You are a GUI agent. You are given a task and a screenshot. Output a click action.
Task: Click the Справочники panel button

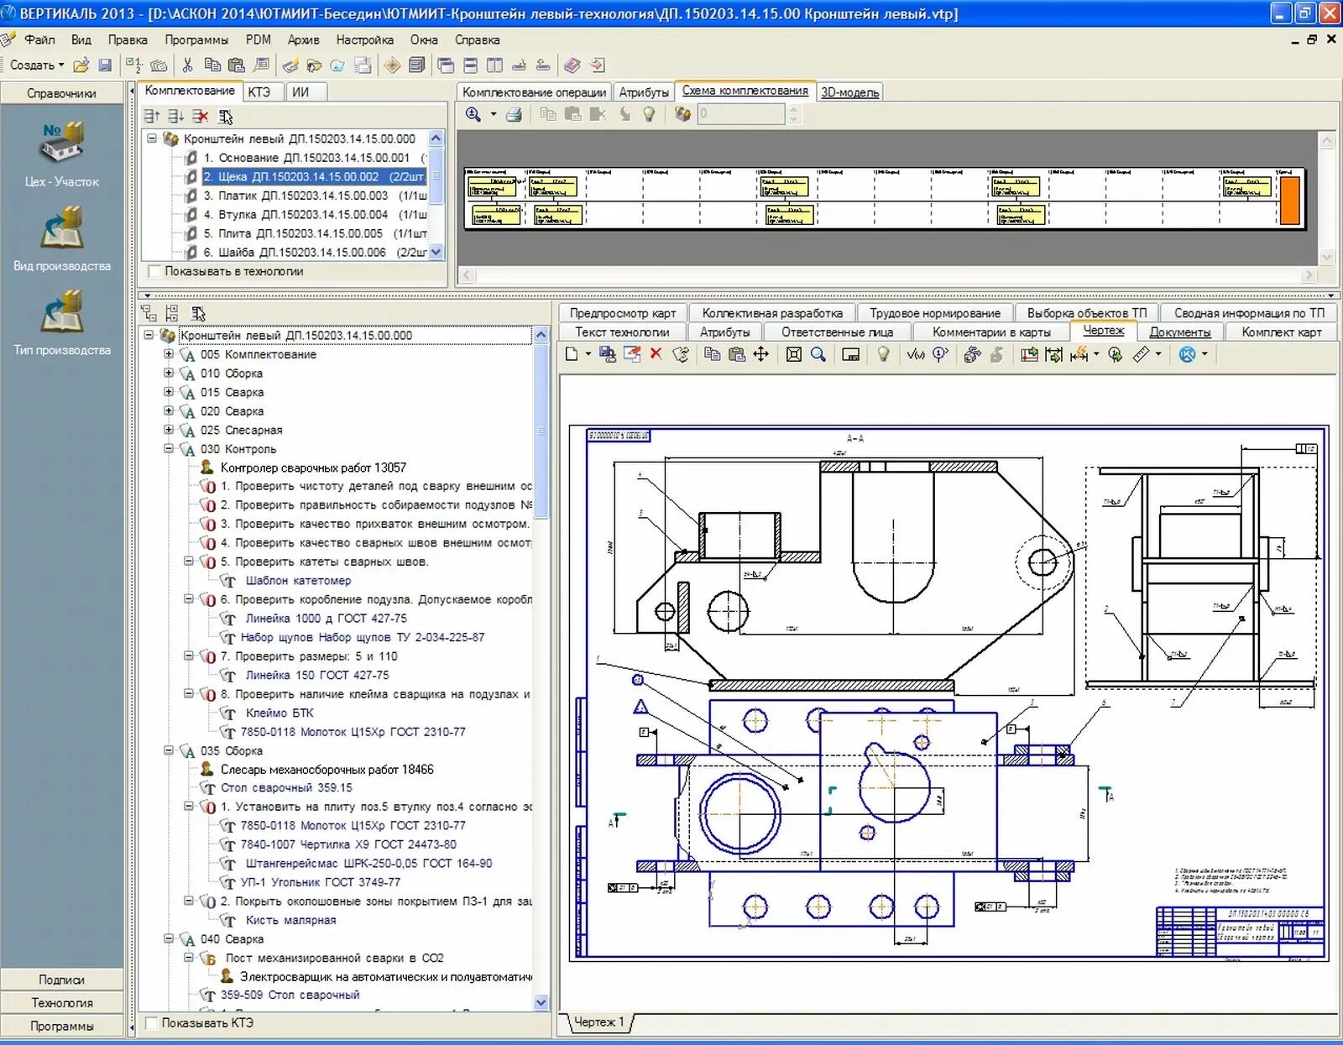[62, 93]
